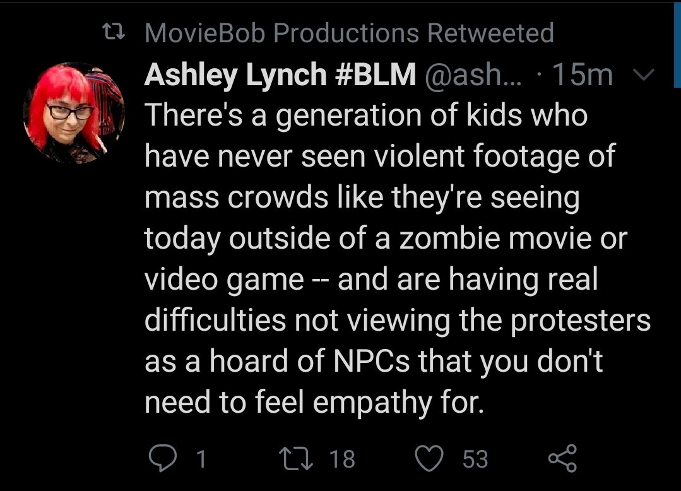View the like count of 53

coord(475,459)
